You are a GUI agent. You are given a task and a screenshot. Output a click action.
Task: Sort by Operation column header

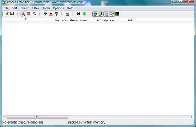pos(115,20)
